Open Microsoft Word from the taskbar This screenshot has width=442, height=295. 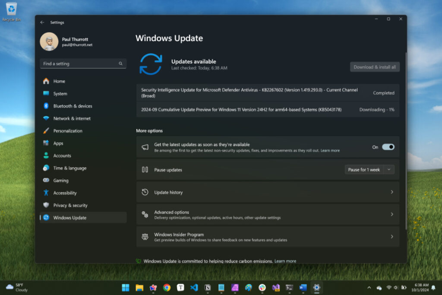click(303, 287)
